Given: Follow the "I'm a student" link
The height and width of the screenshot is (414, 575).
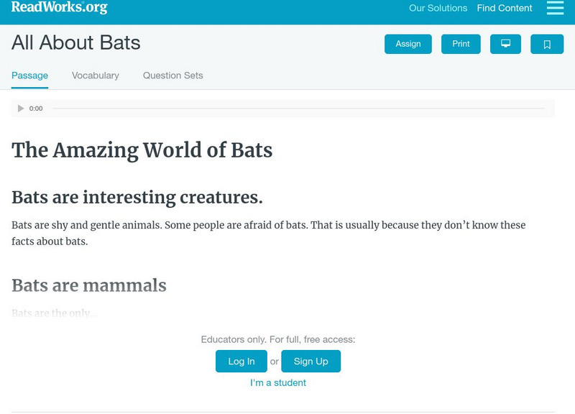Looking at the screenshot, I should pyautogui.click(x=278, y=382).
